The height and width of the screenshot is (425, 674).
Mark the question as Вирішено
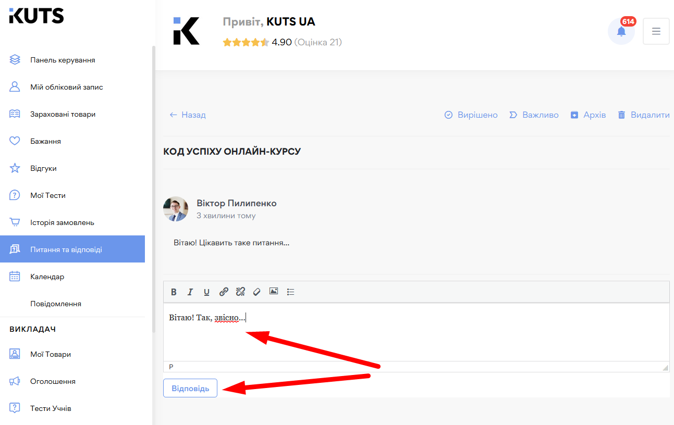[x=471, y=115]
